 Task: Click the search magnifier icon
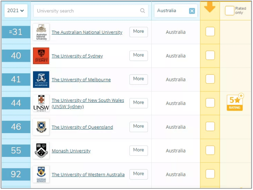pos(142,11)
